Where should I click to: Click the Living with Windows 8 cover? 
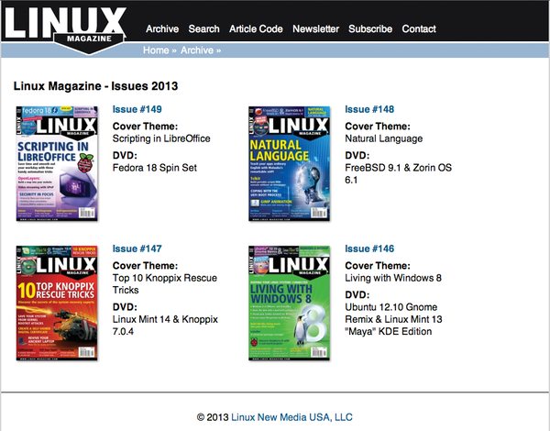pos(291,304)
